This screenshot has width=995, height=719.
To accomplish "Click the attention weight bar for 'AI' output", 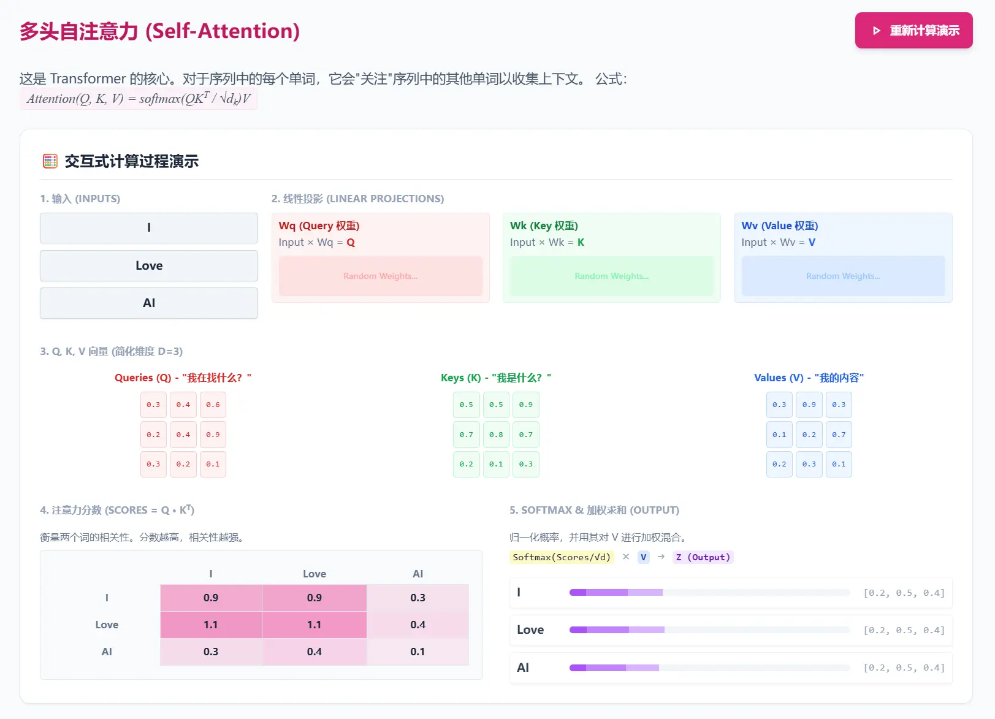I will click(709, 668).
